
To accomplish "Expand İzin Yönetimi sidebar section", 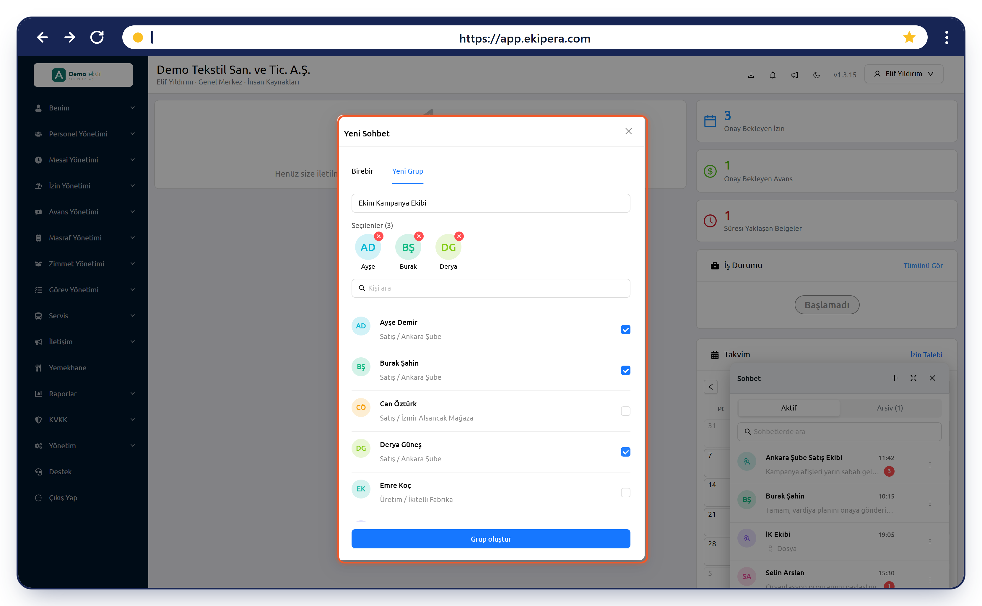I will point(83,186).
